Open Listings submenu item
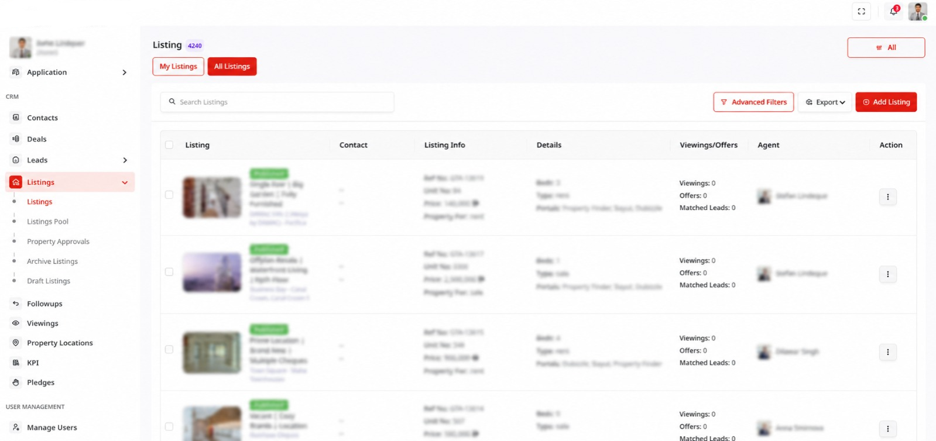 pyautogui.click(x=40, y=202)
